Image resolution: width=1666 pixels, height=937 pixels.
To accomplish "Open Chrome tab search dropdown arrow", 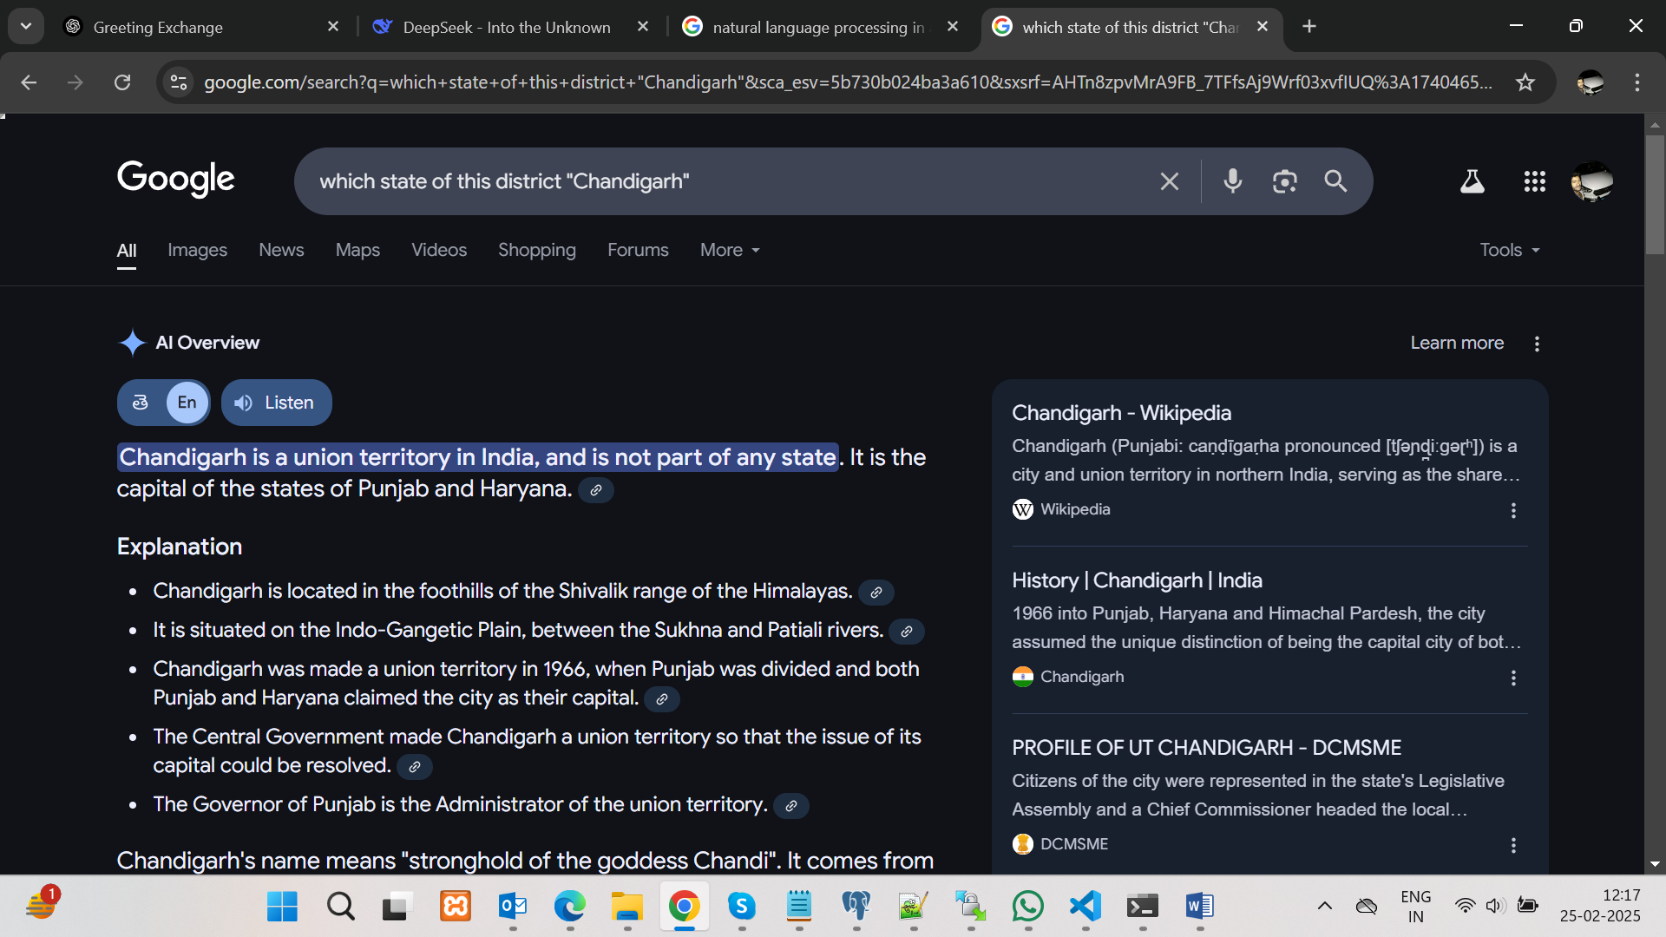I will [26, 26].
